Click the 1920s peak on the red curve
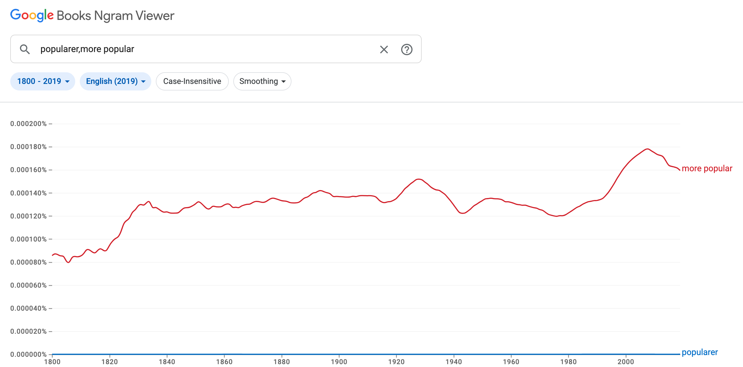Viewport: 743px width, 367px height. pyautogui.click(x=418, y=179)
